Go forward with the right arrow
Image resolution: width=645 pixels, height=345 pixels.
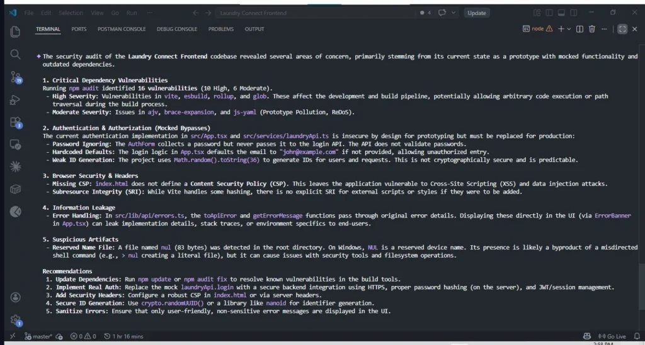208,13
